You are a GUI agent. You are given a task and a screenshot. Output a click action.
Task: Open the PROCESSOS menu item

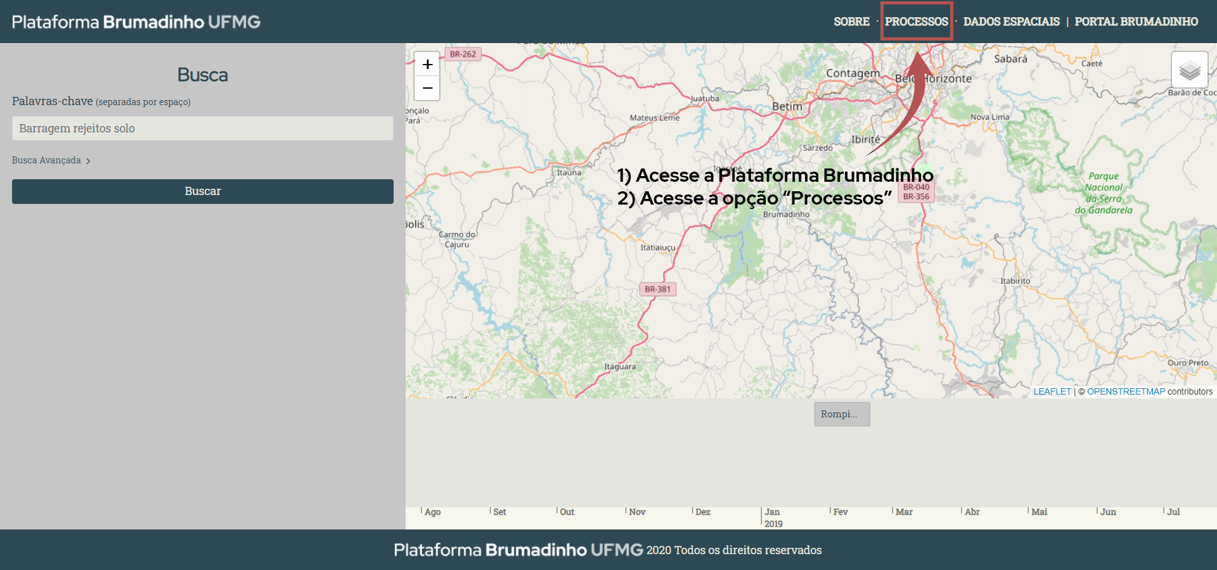point(917,22)
